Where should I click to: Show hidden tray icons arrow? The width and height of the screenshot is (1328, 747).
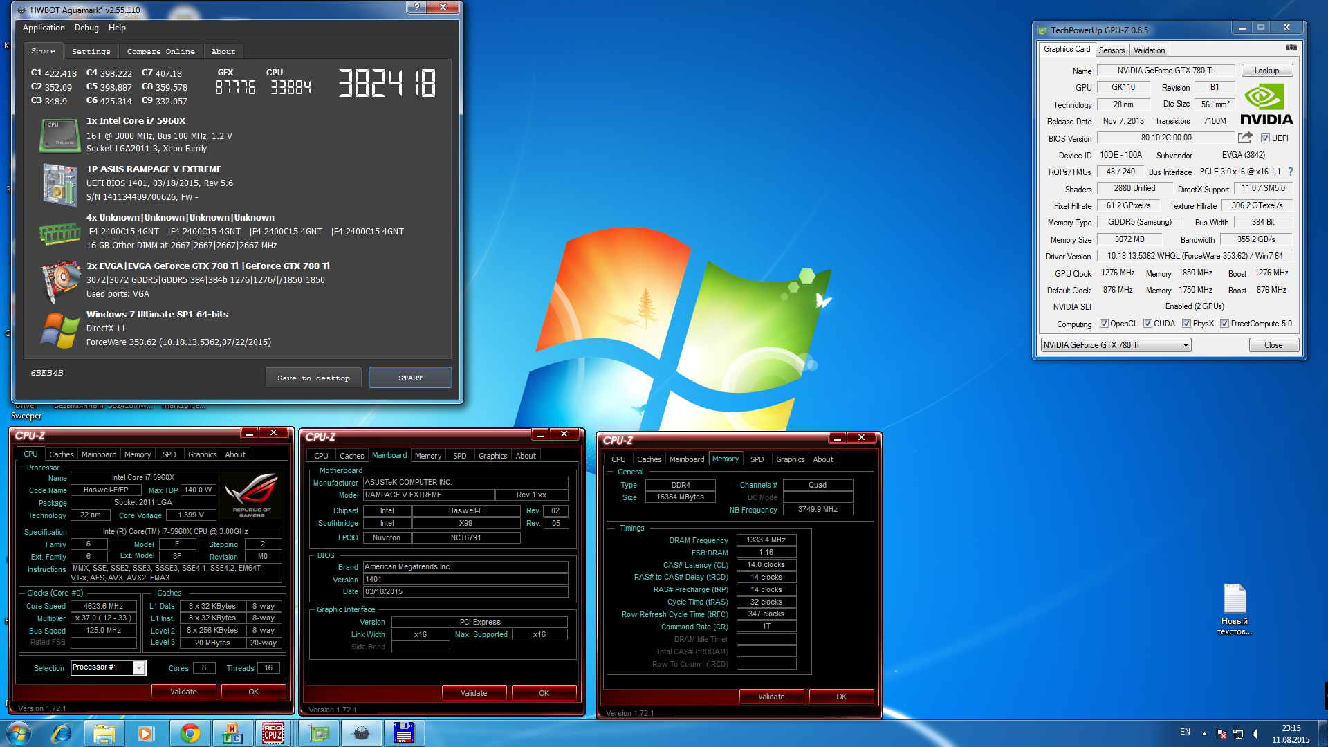1204,734
